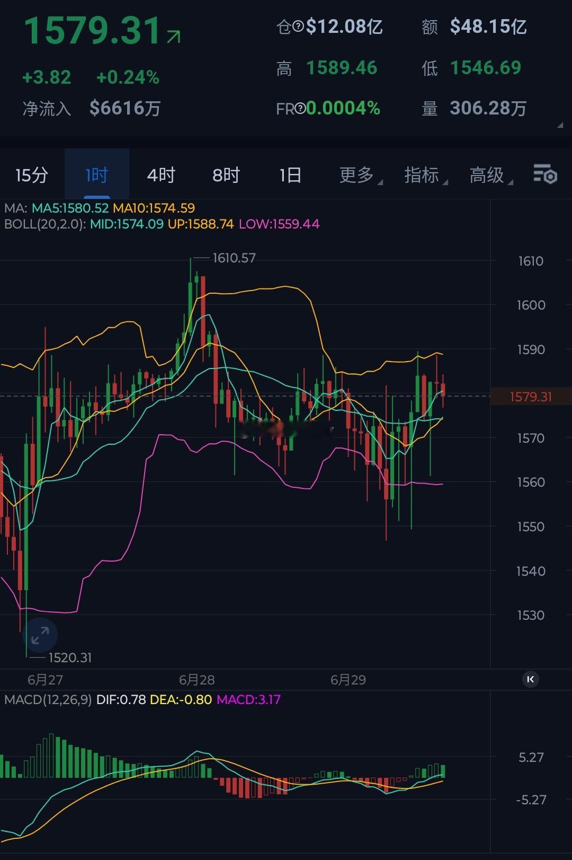The height and width of the screenshot is (860, 572).
Task: Tap the MACD(12,26,9) indicator label
Action: pos(48,699)
